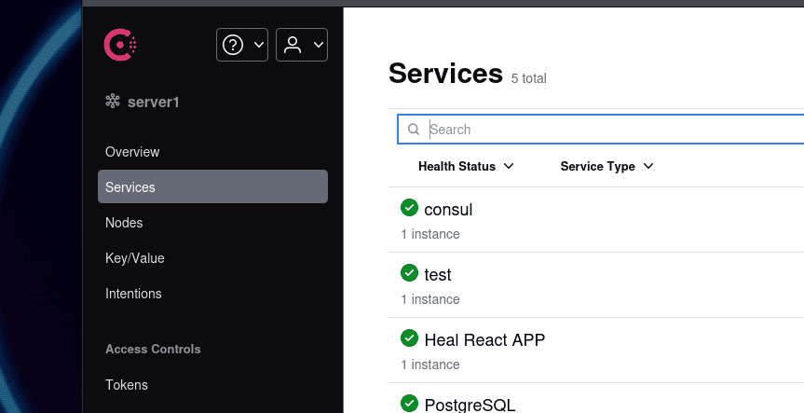Go to Overview page
804x413 pixels.
click(x=132, y=152)
